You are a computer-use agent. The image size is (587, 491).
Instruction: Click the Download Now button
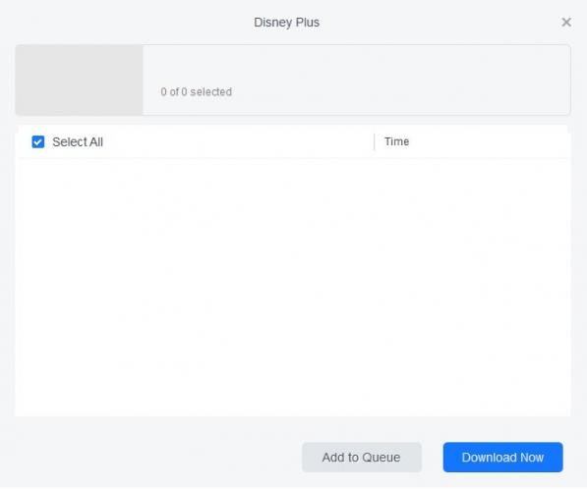tap(502, 457)
